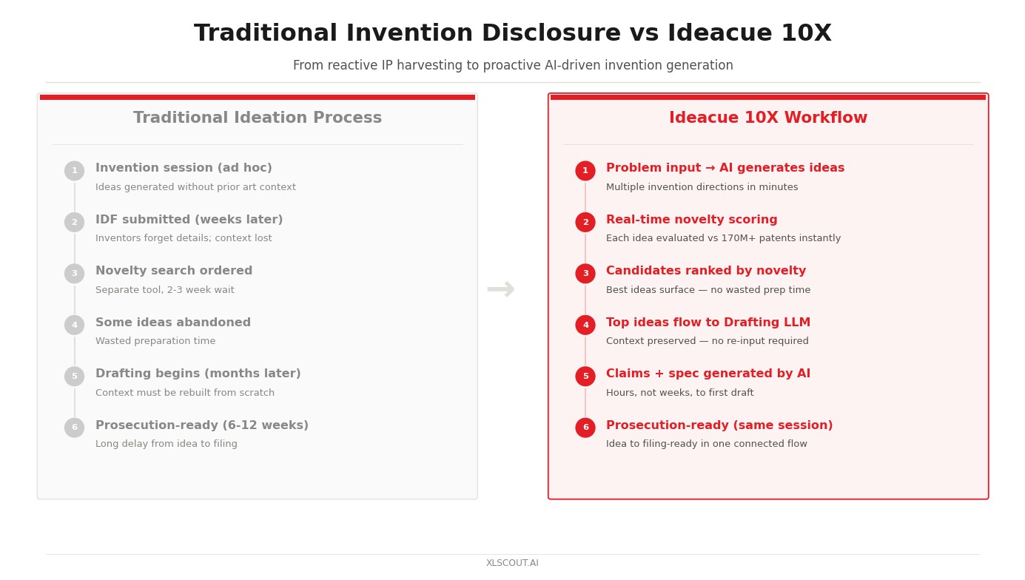Click 'Prosecution-ready (6-12 weeks)' step title
1025x580 pixels.
pos(202,426)
